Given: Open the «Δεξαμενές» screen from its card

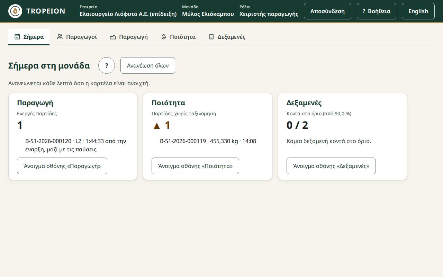Looking at the screenshot, I should point(331,166).
